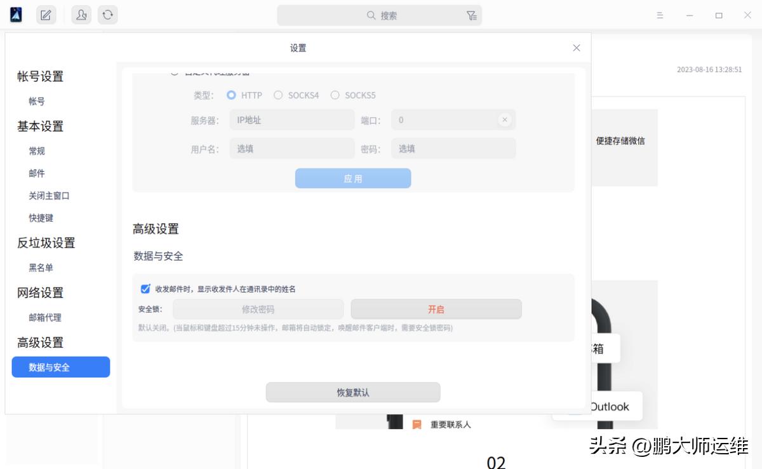762x469 pixels.
Task: Click the sync/refresh icon in the toolbar
Action: pyautogui.click(x=107, y=14)
